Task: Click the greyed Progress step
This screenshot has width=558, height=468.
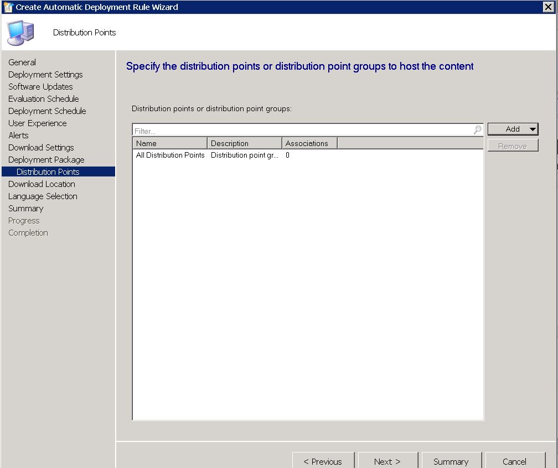Action: pyautogui.click(x=24, y=221)
